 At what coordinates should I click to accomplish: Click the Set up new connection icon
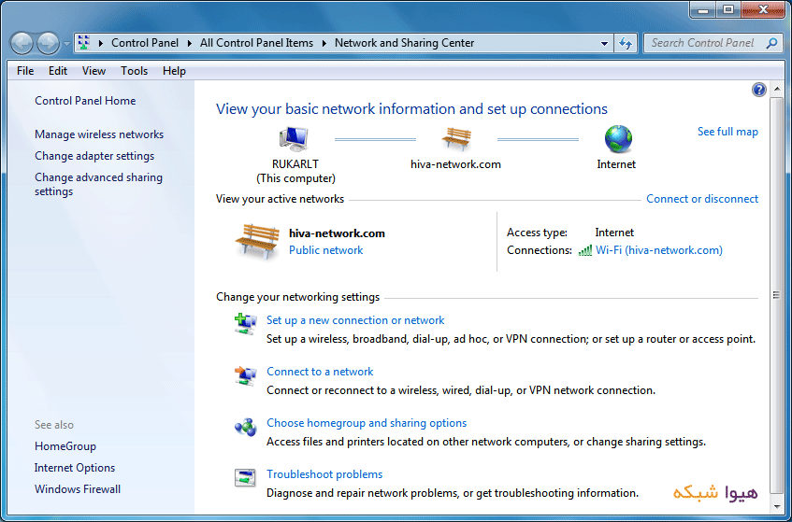click(245, 325)
